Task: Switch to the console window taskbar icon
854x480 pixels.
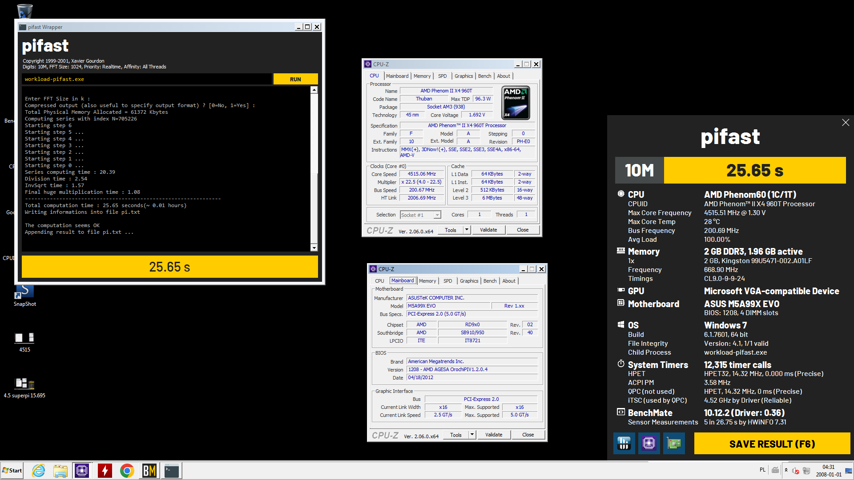Action: click(172, 471)
